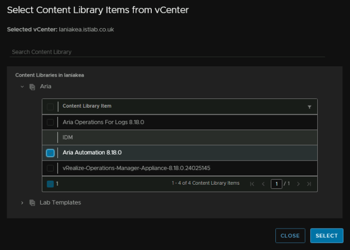Click the Lab Templates tree label
This screenshot has height=250, width=350.
[x=60, y=203]
